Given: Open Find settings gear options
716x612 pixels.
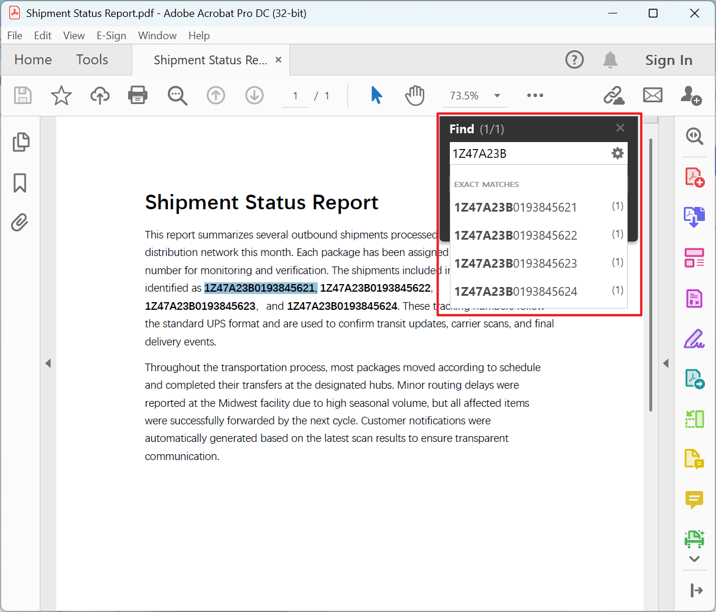Looking at the screenshot, I should click(618, 153).
